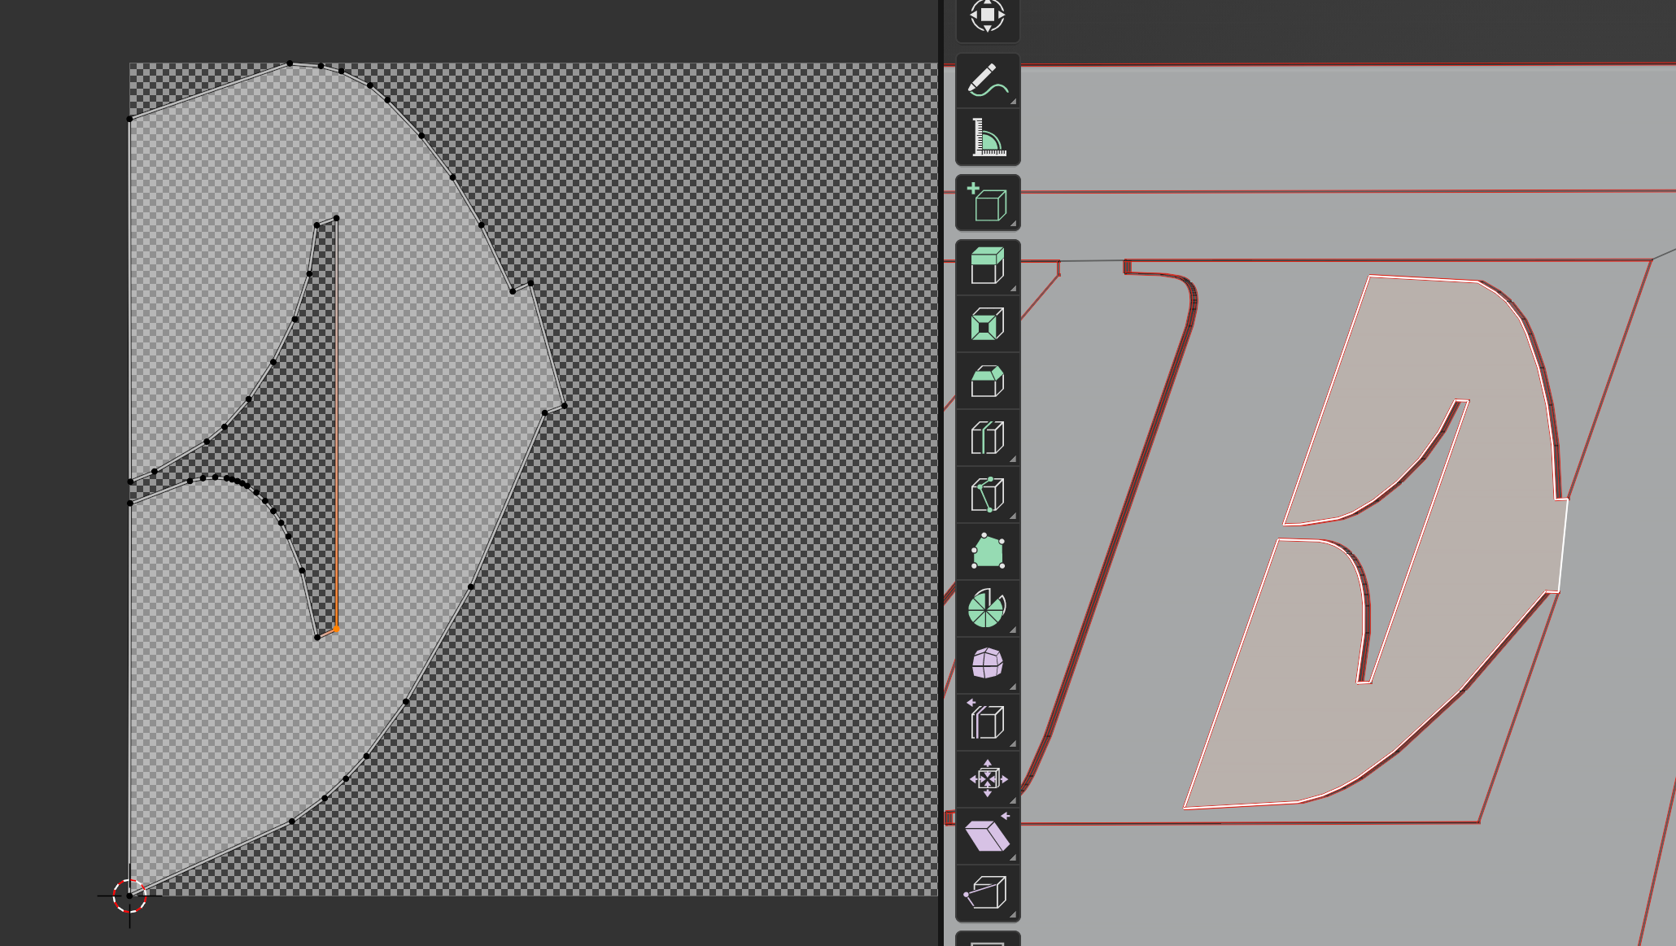Activate the Inset Faces tool
The image size is (1676, 946).
[988, 325]
